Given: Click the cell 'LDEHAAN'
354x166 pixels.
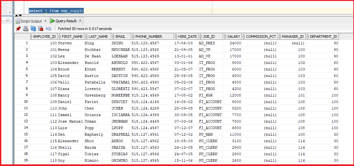Looking at the screenshot, I should pyautogui.click(x=121, y=56).
